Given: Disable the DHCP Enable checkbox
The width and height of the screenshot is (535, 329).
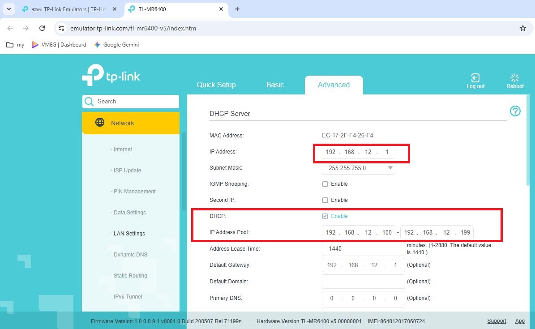Looking at the screenshot, I should [325, 216].
